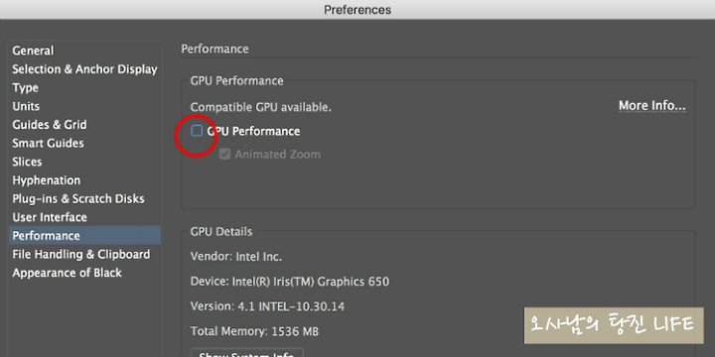Click the Preferences window title bar
Viewport: 715px width, 357px height.
(x=357, y=10)
